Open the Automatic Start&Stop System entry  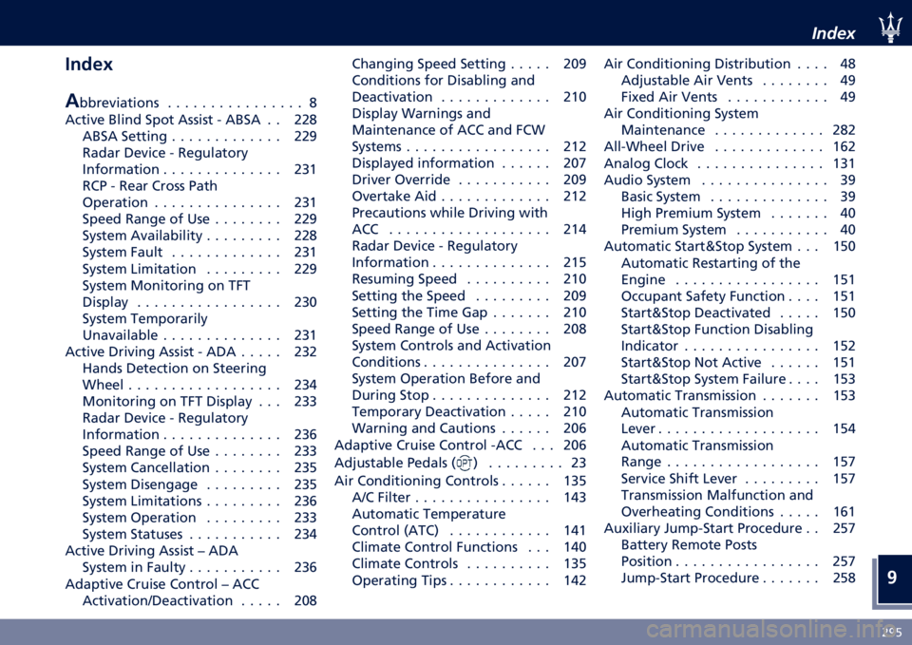pos(730,246)
